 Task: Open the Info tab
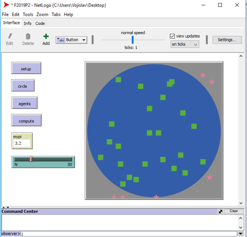point(27,23)
